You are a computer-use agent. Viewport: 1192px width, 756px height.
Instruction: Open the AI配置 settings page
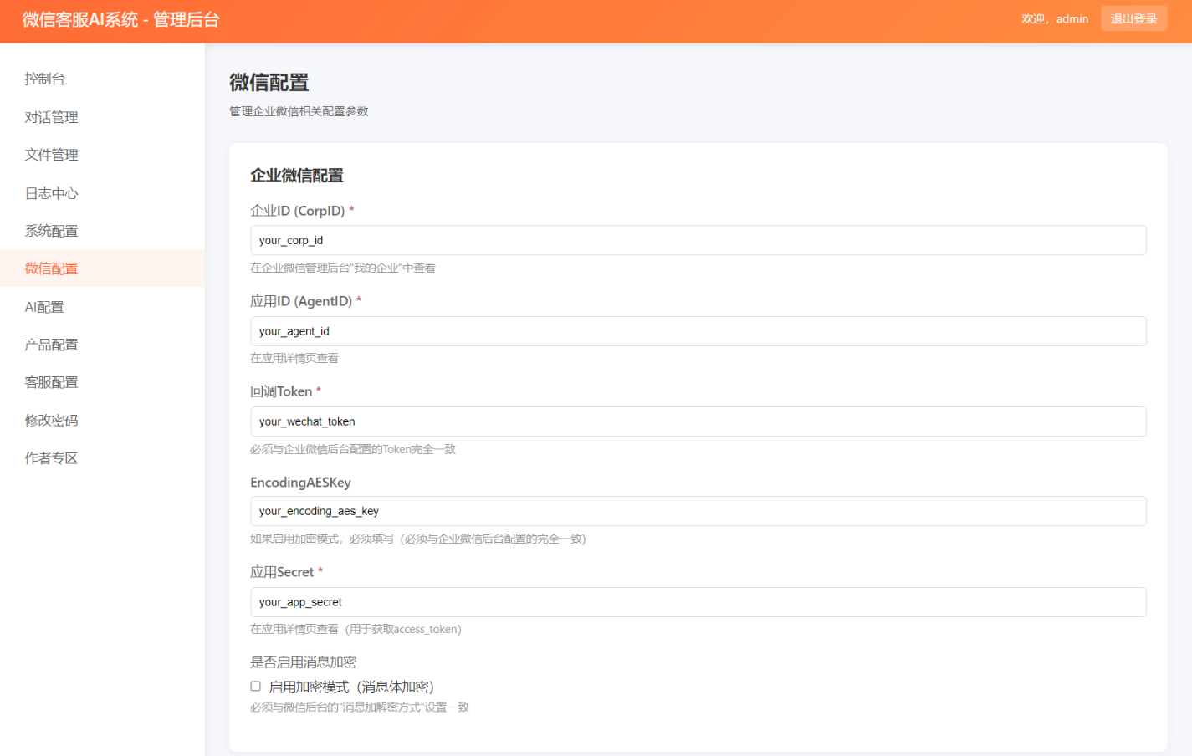click(x=44, y=307)
